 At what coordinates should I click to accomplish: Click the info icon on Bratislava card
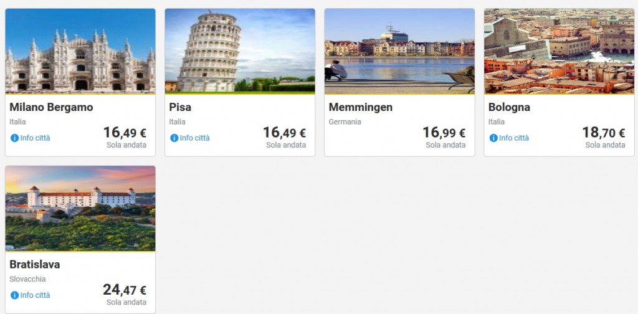[x=14, y=295]
